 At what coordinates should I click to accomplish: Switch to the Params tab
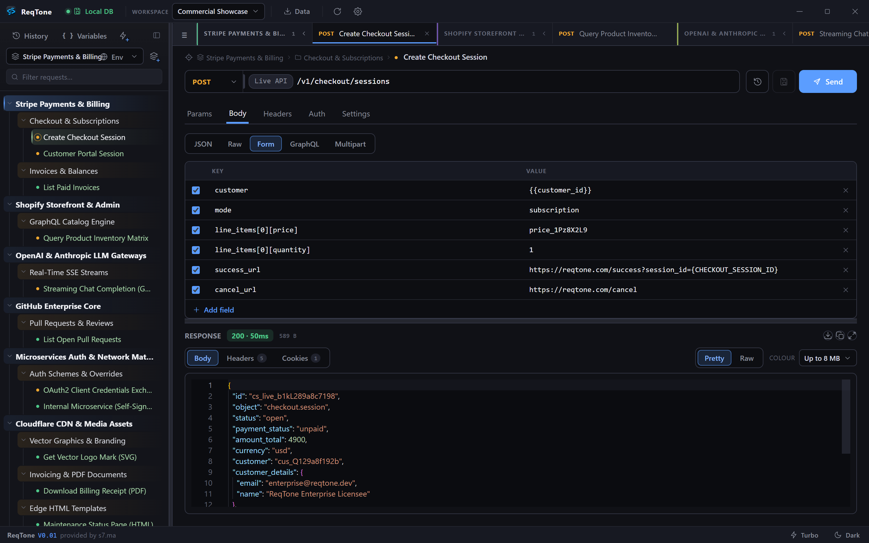coord(199,114)
